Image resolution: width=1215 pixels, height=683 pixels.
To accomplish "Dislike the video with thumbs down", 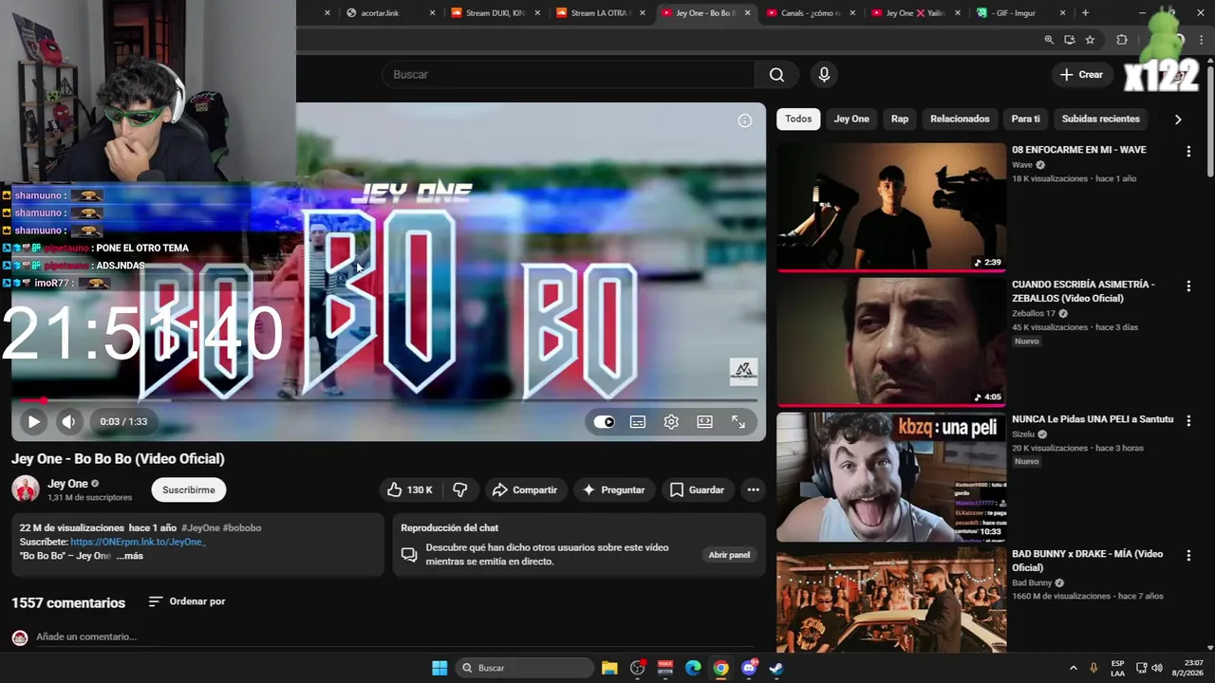I will pyautogui.click(x=460, y=489).
